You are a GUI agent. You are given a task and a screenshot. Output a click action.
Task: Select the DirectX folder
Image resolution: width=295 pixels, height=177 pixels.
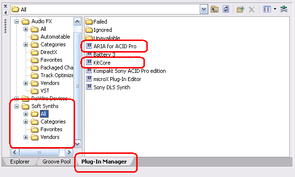(49, 52)
